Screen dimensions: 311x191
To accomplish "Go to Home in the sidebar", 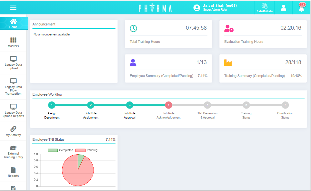I will point(14,23).
